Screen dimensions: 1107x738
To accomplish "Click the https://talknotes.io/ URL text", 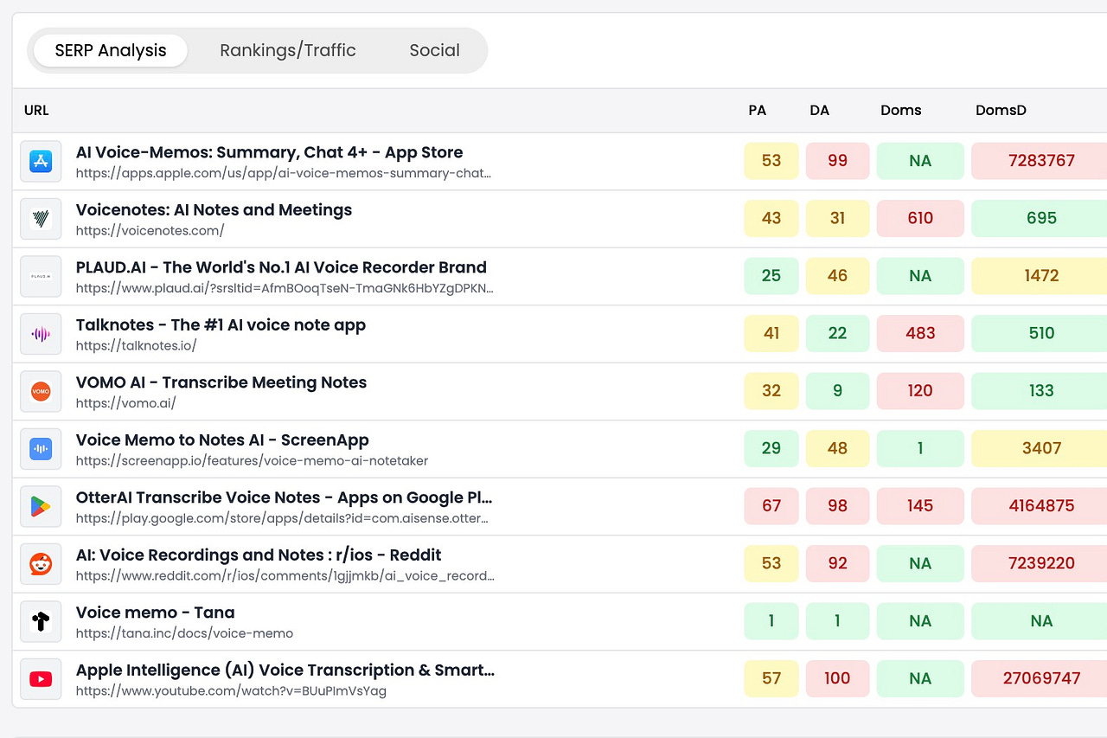I will click(x=137, y=345).
